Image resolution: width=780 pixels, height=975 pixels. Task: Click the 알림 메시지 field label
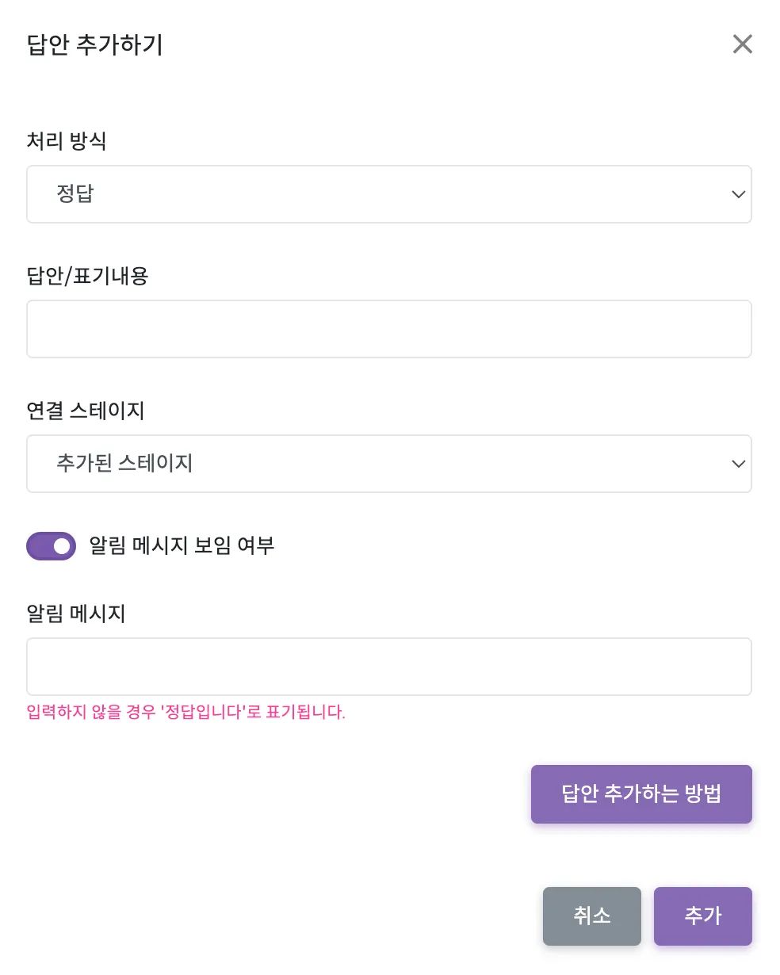click(76, 614)
